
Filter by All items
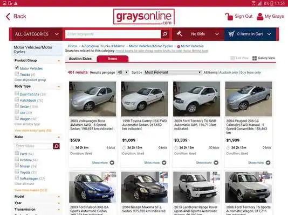[x=210, y=73]
